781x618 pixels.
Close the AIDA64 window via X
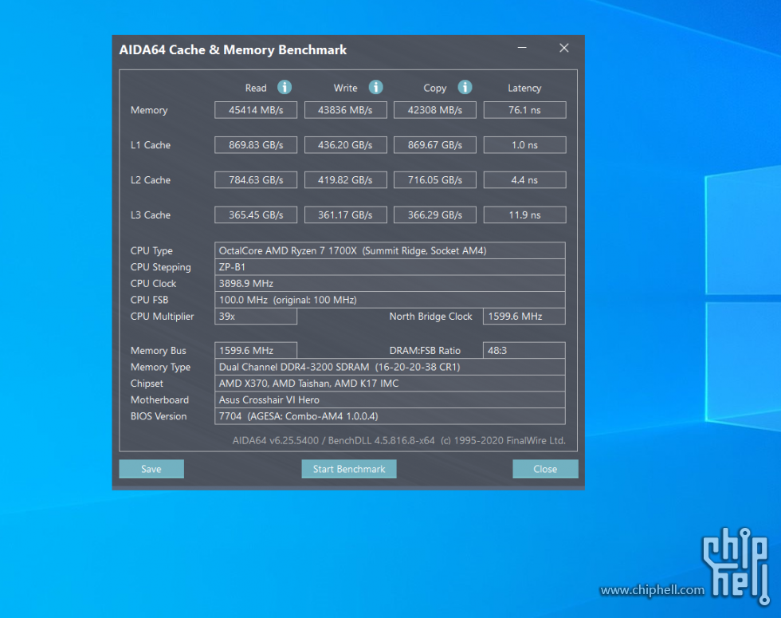[x=564, y=48]
